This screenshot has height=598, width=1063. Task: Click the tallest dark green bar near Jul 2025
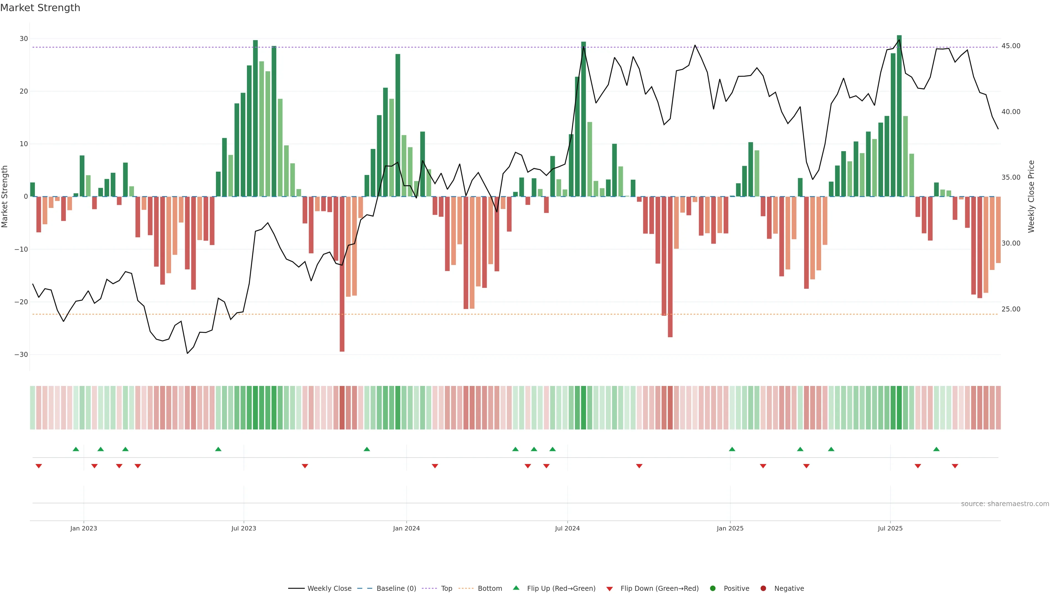(x=899, y=115)
